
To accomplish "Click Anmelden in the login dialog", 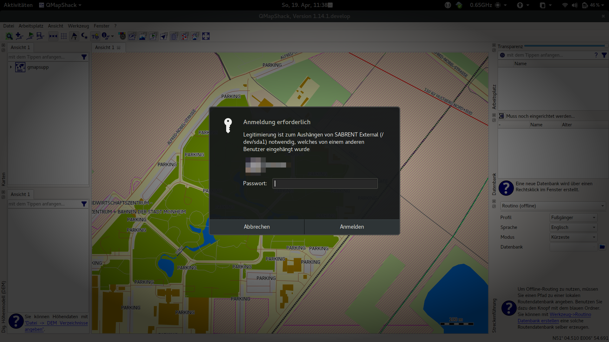I will click(x=352, y=227).
